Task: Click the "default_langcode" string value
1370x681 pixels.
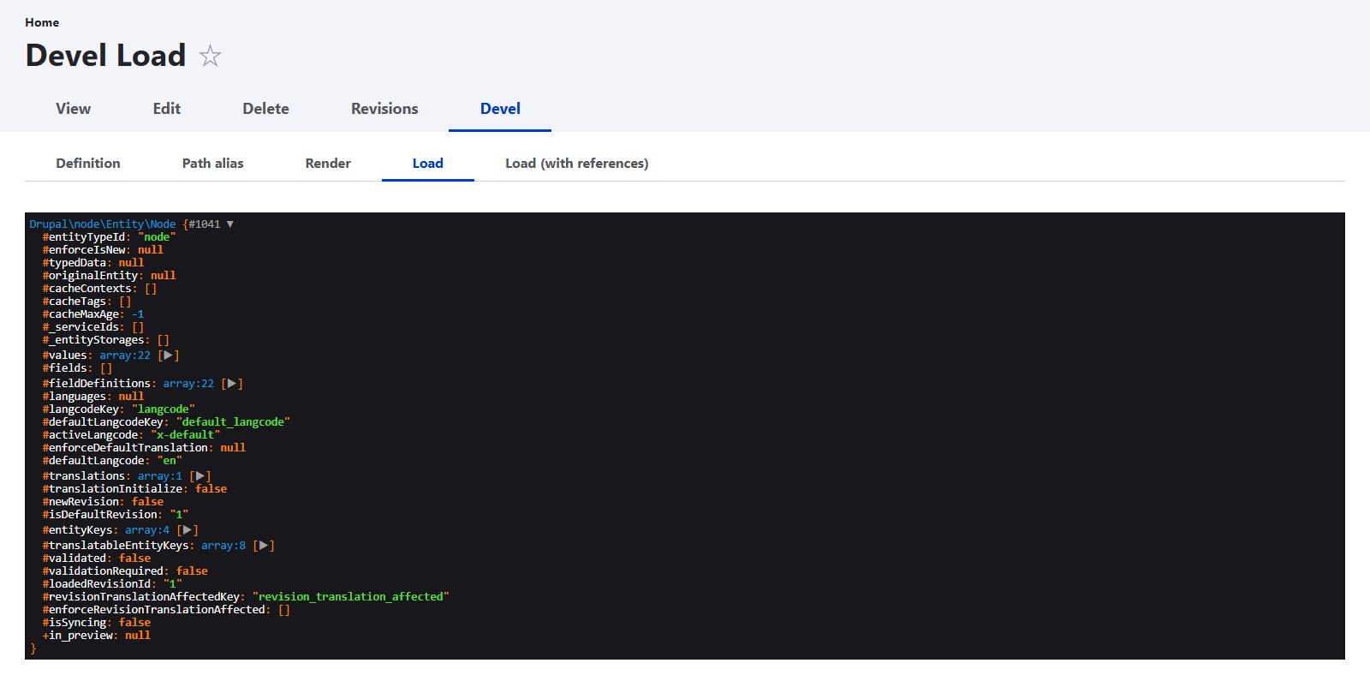Action: pyautogui.click(x=234, y=422)
